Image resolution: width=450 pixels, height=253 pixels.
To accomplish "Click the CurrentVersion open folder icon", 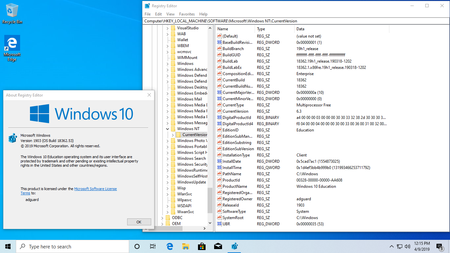I will (x=178, y=135).
